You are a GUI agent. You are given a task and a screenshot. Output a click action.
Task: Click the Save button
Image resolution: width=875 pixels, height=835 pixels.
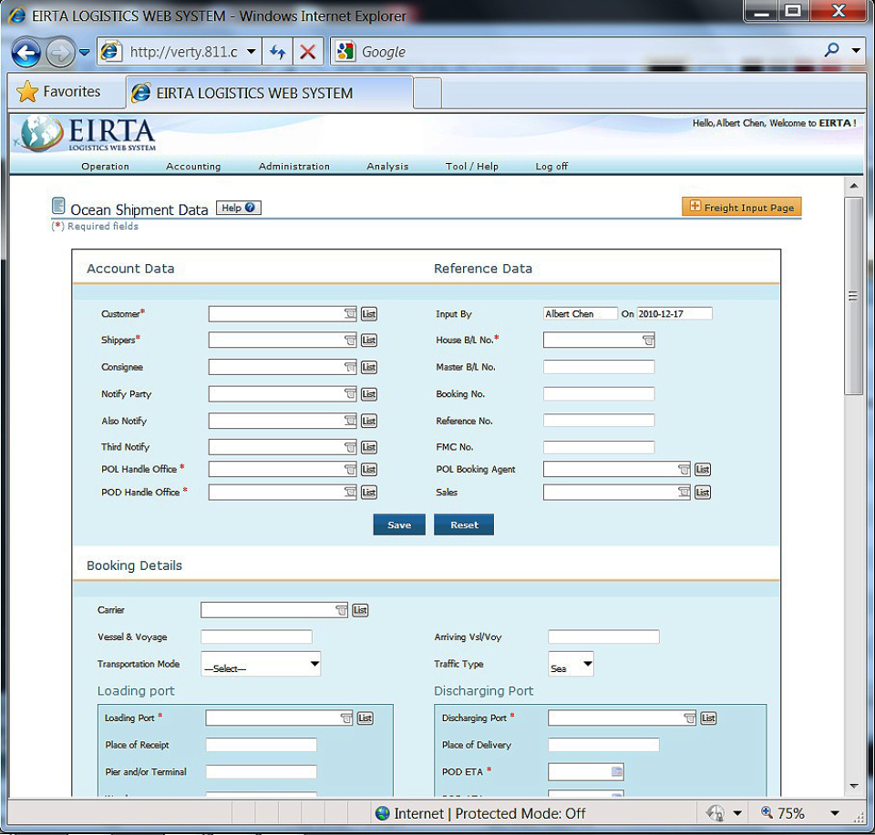click(399, 524)
